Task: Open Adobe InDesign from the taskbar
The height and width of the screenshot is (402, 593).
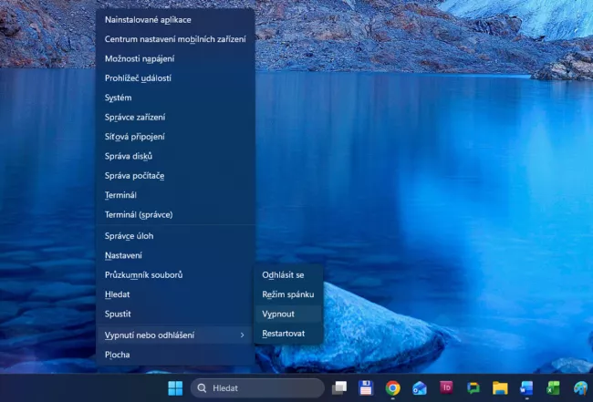Action: (x=446, y=387)
